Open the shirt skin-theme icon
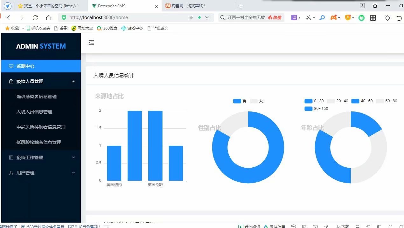 pyautogui.click(x=375, y=6)
